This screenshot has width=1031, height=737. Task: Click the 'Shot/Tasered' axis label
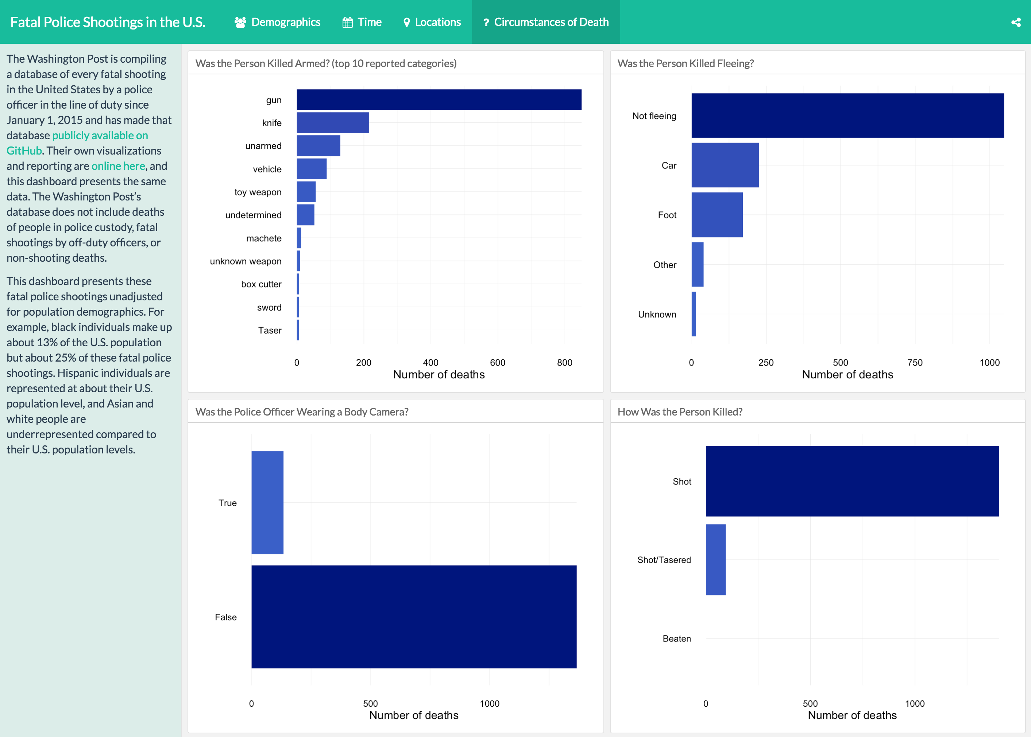(664, 559)
